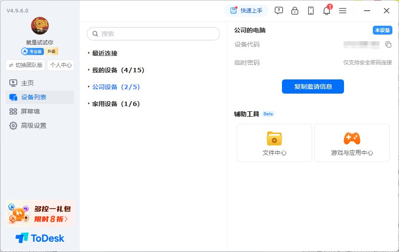Click 仅支持安全密码连接 text
399x252 pixels.
point(368,63)
